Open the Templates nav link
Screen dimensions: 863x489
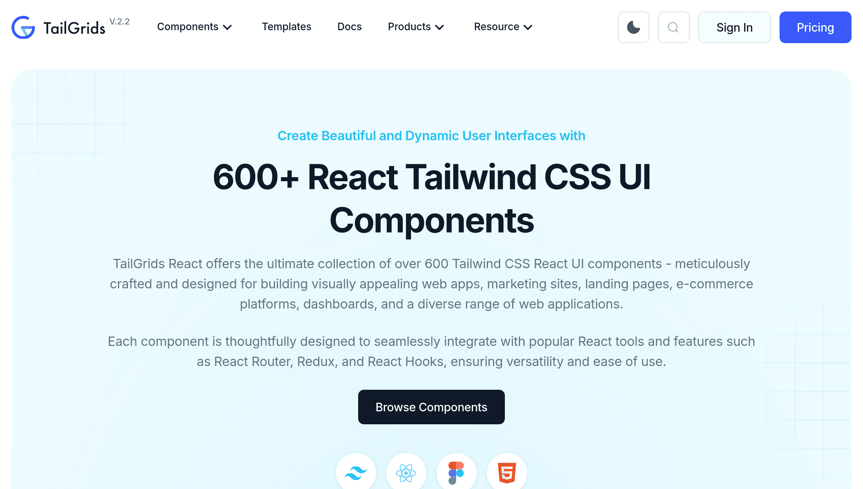(287, 27)
